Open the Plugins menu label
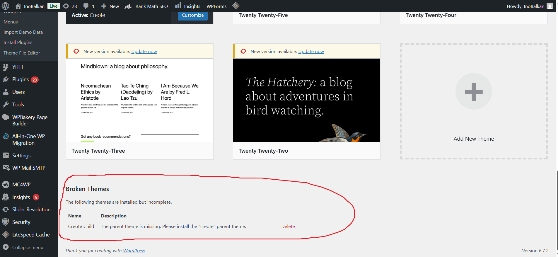This screenshot has width=558, height=257. coord(21,79)
